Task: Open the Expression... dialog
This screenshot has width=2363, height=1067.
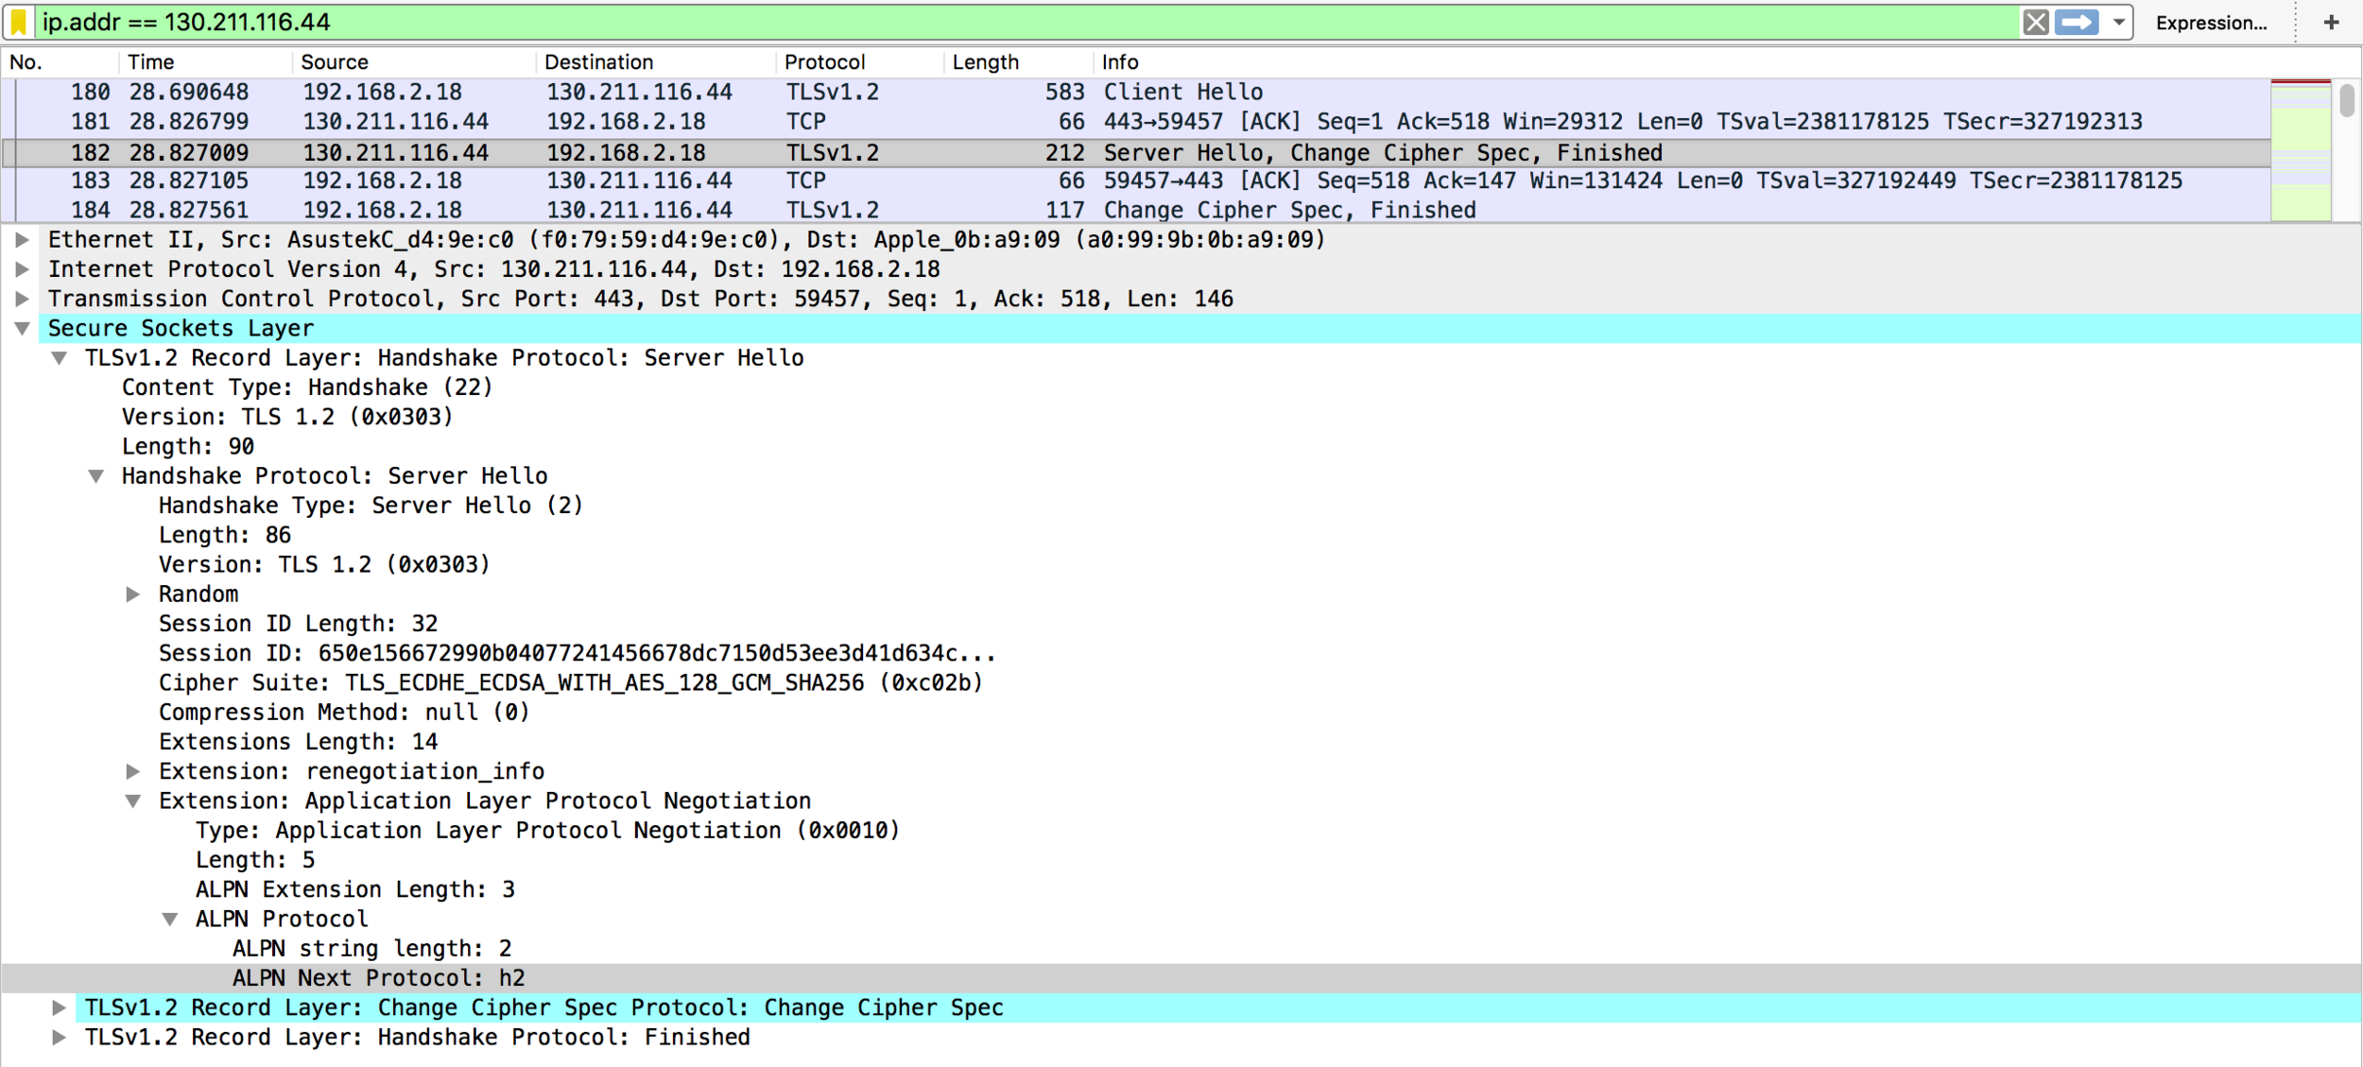Action: click(x=2210, y=23)
